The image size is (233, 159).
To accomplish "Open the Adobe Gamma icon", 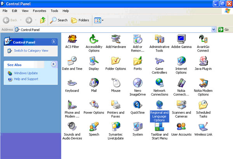I will click(x=181, y=39).
